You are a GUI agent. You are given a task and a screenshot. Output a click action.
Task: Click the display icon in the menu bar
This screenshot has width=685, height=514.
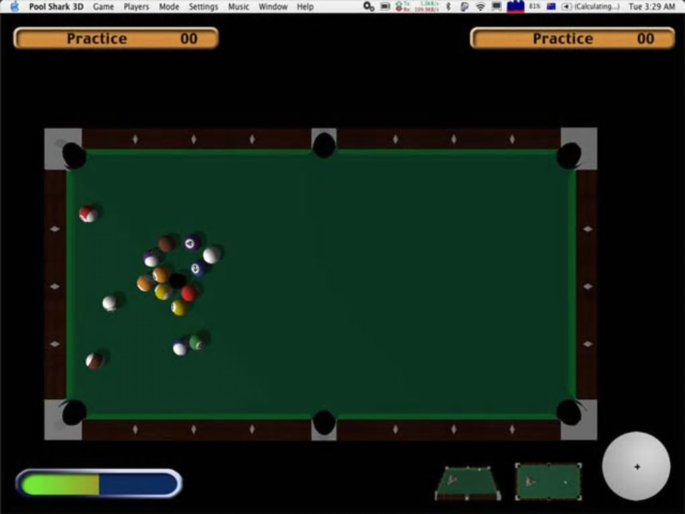click(497, 7)
